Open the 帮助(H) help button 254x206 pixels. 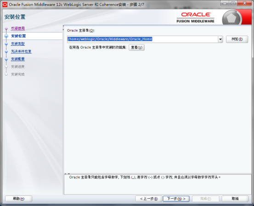pos(19,199)
